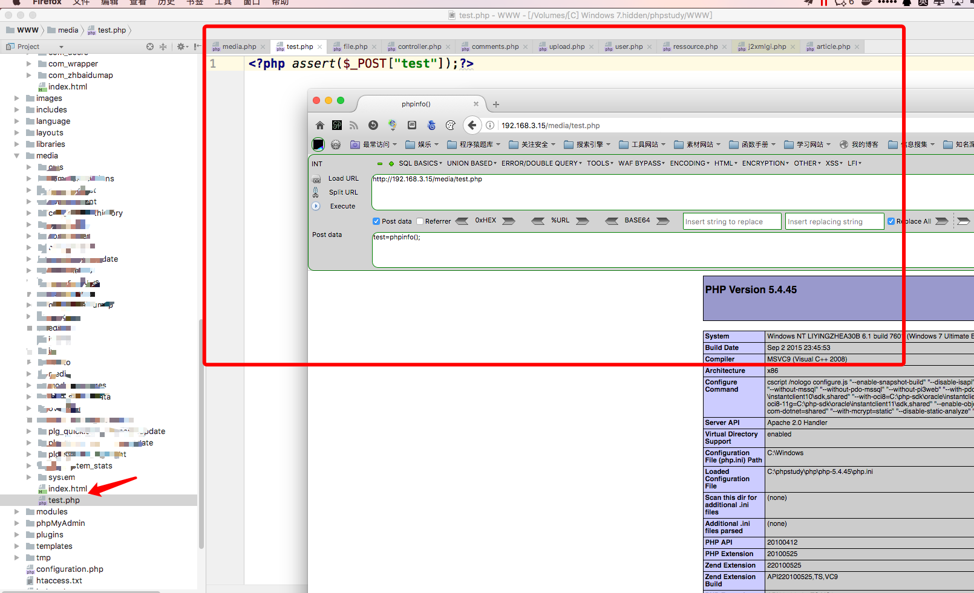Viewport: 974px width, 593px height.
Task: Open the ENCODING dropdown
Action: tap(690, 163)
